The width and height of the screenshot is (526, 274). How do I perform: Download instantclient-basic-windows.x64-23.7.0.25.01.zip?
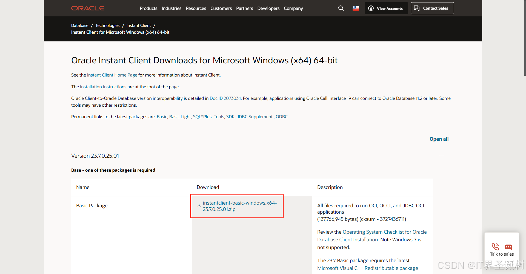click(240, 206)
